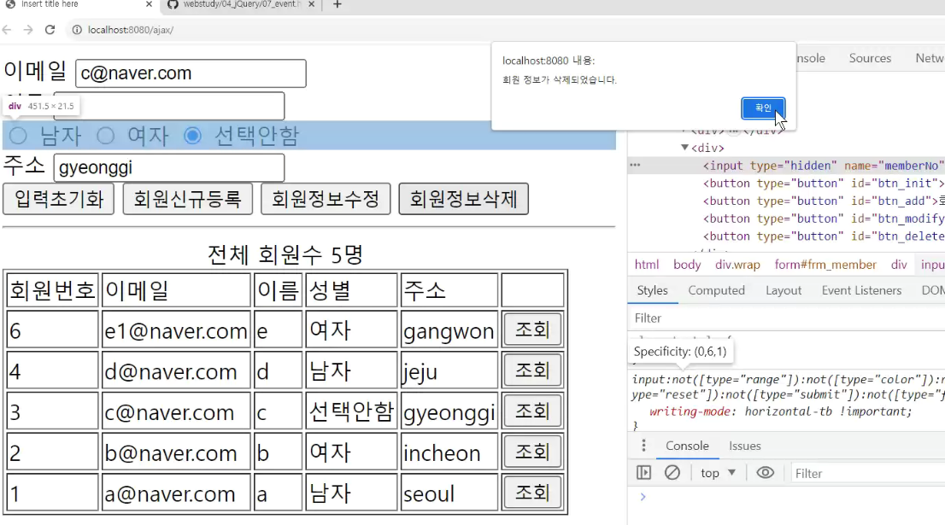This screenshot has height=525, width=945.
Task: Open a new browser tab
Action: point(337,5)
